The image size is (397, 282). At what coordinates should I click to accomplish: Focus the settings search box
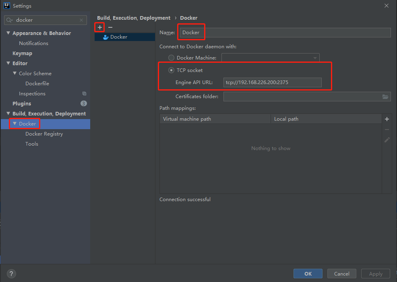pyautogui.click(x=45, y=20)
